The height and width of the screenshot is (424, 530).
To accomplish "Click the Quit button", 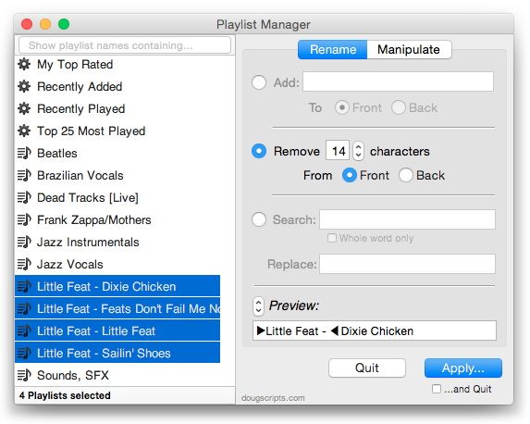I will (366, 368).
